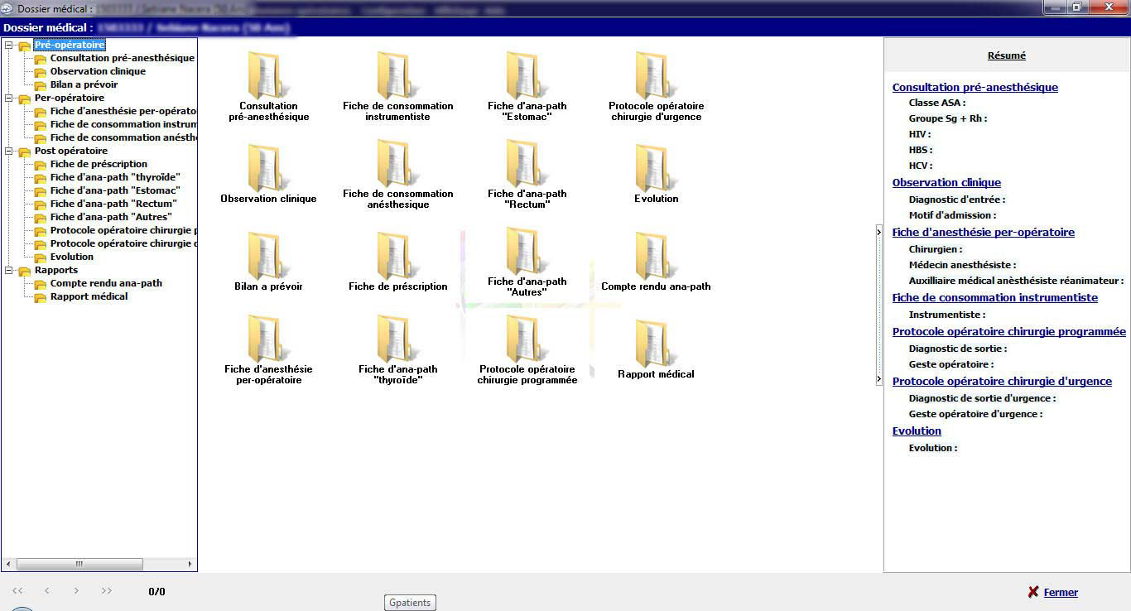The image size is (1131, 611).
Task: Click the Fermer link
Action: (1061, 593)
